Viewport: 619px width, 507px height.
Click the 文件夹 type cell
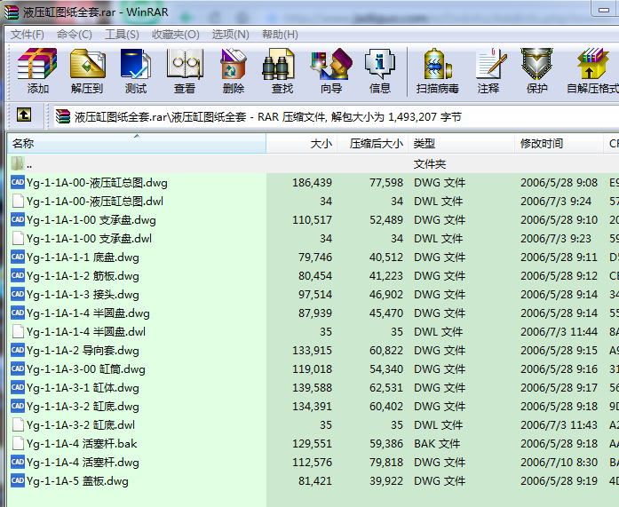430,163
